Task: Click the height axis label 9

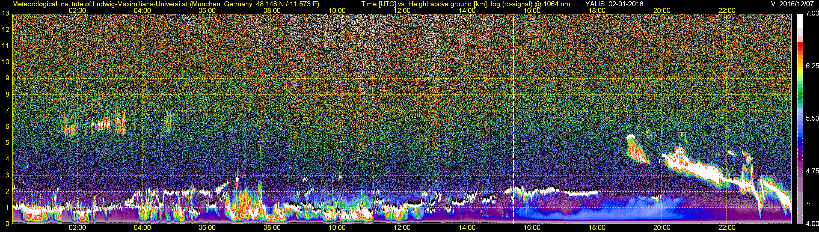Action: [x=8, y=78]
